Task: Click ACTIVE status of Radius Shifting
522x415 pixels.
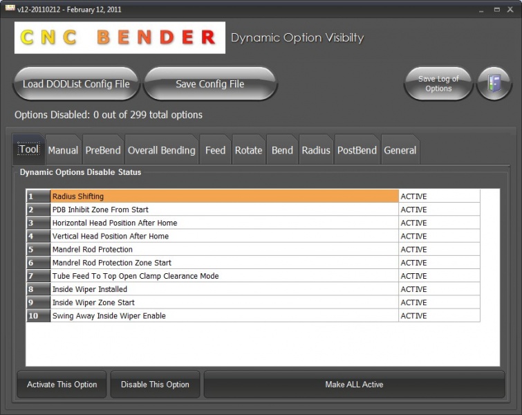Action: (439, 196)
